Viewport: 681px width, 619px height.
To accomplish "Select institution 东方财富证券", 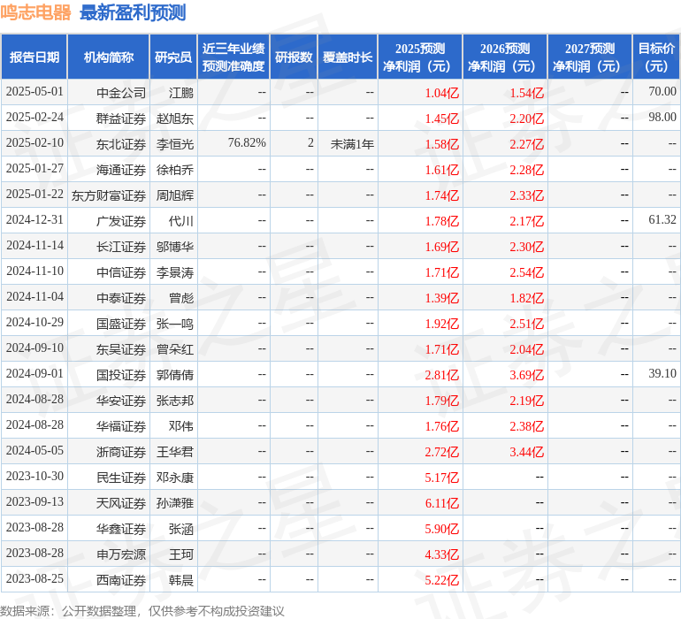I will 109,195.
